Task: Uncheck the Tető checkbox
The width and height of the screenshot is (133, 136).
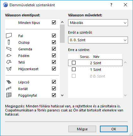Action: coord(54,62)
